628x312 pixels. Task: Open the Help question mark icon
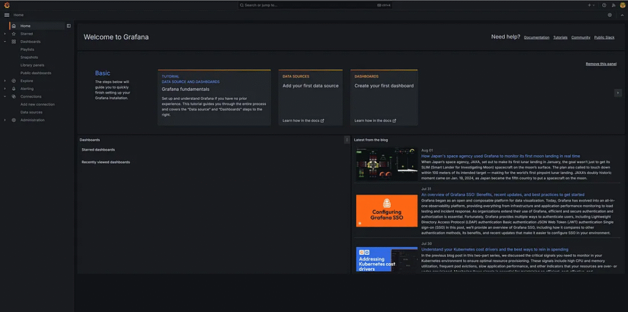(604, 5)
